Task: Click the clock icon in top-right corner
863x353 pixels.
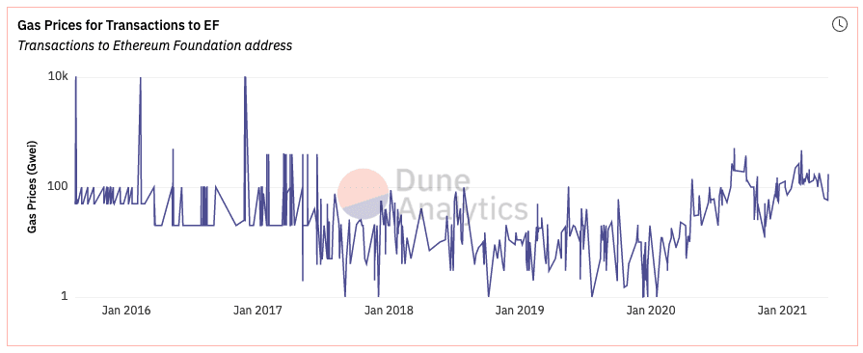Action: pos(839,24)
